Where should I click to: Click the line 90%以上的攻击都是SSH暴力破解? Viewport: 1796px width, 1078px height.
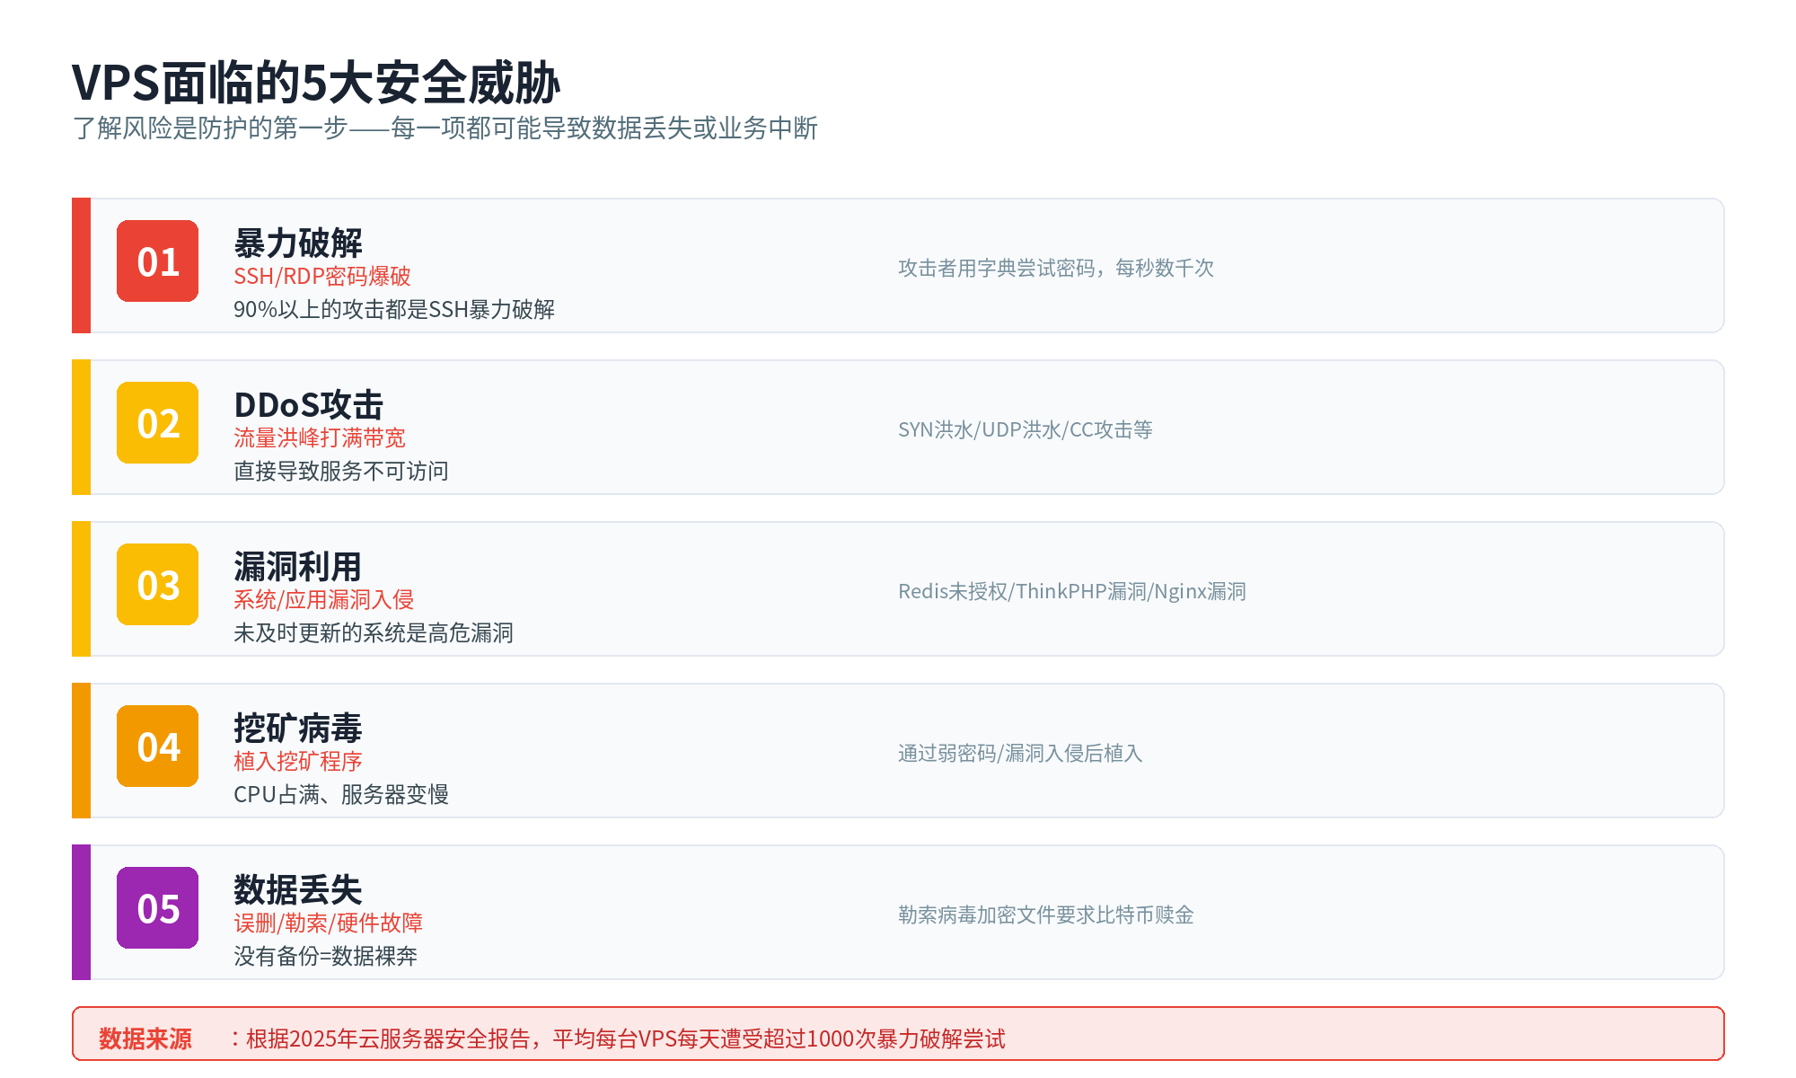[394, 309]
